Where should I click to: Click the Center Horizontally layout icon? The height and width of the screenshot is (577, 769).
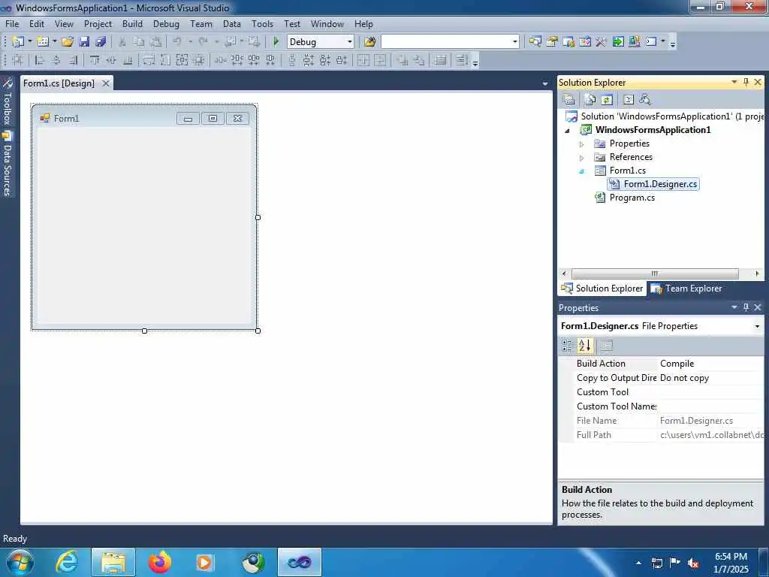363,60
